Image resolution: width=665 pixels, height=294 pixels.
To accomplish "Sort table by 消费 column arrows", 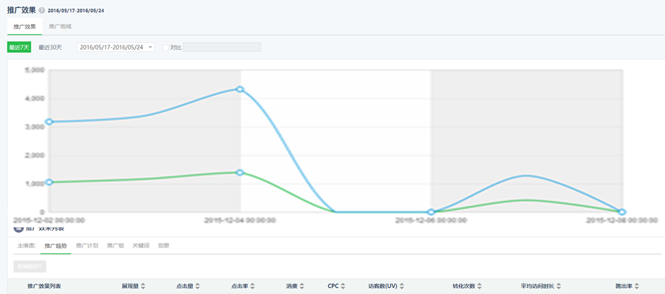I will pos(301,286).
